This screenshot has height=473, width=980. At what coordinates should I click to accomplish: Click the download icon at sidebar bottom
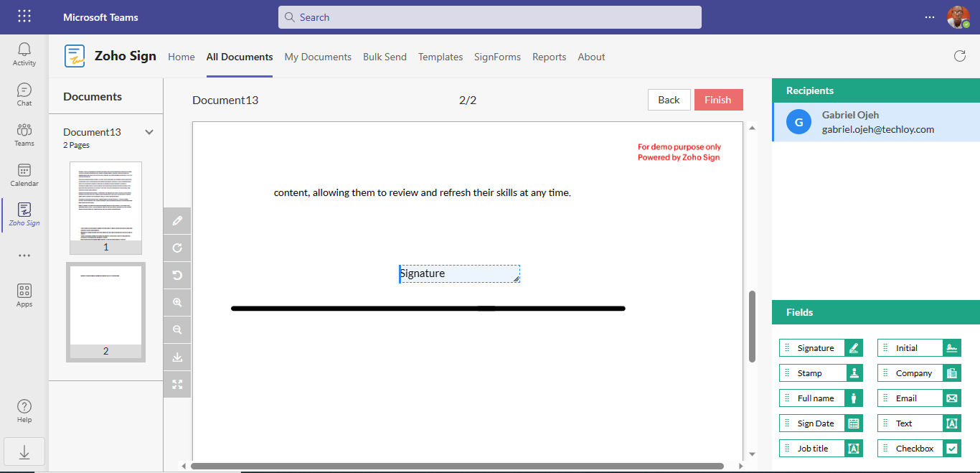[24, 451]
